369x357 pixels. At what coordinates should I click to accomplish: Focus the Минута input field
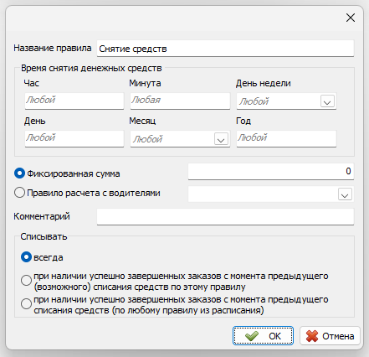[x=180, y=101]
